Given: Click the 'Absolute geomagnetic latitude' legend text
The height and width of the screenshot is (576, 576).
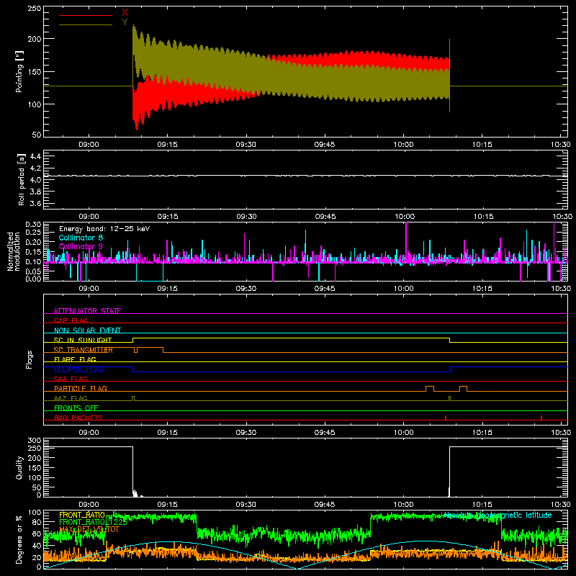Looking at the screenshot, I should 498,515.
